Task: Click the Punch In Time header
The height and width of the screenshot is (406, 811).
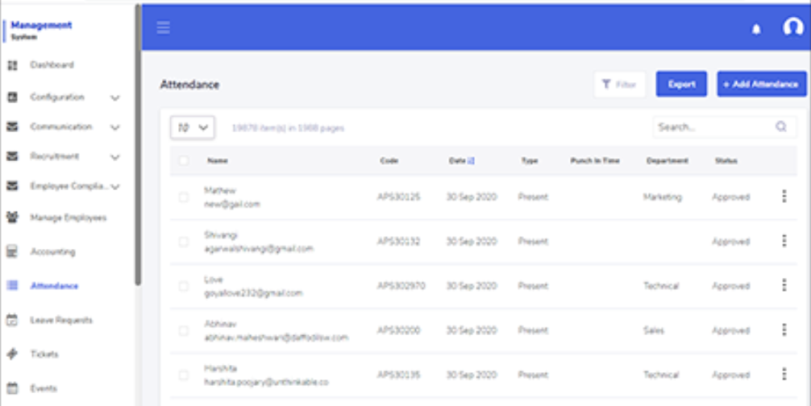Action: tap(595, 160)
